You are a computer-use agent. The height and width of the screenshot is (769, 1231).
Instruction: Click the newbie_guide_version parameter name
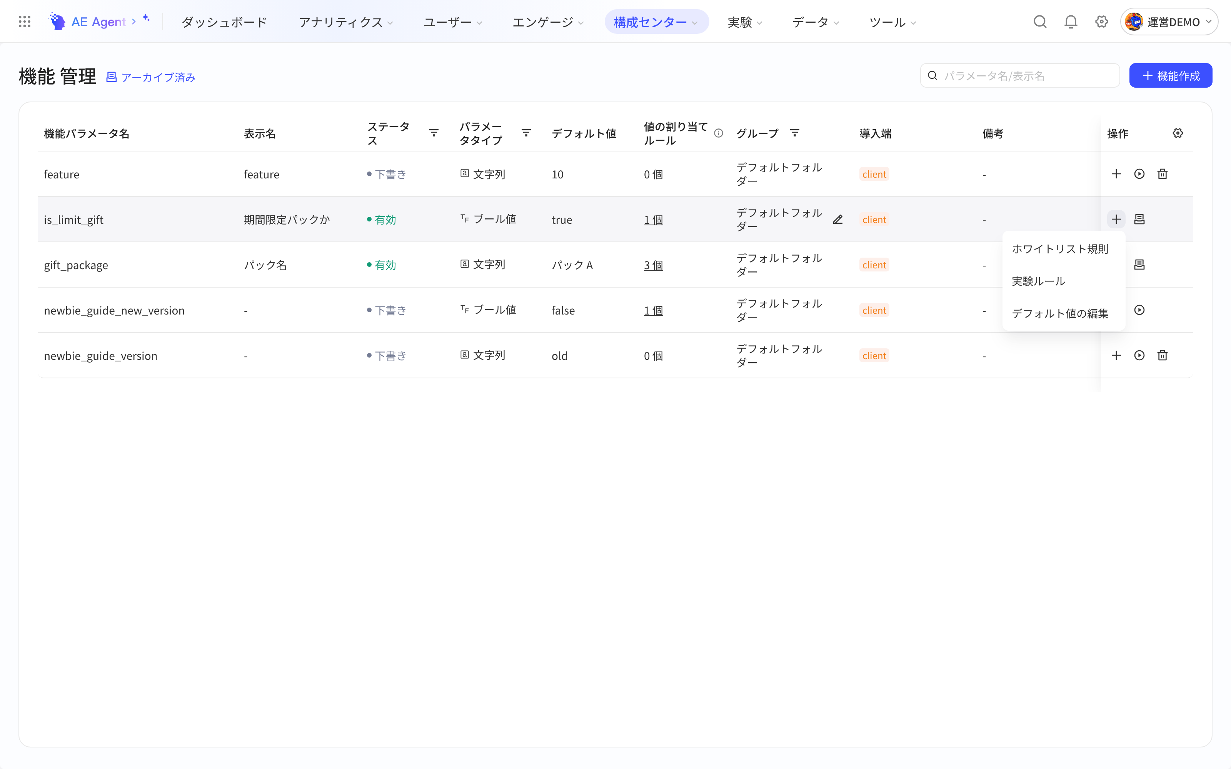(x=100, y=356)
